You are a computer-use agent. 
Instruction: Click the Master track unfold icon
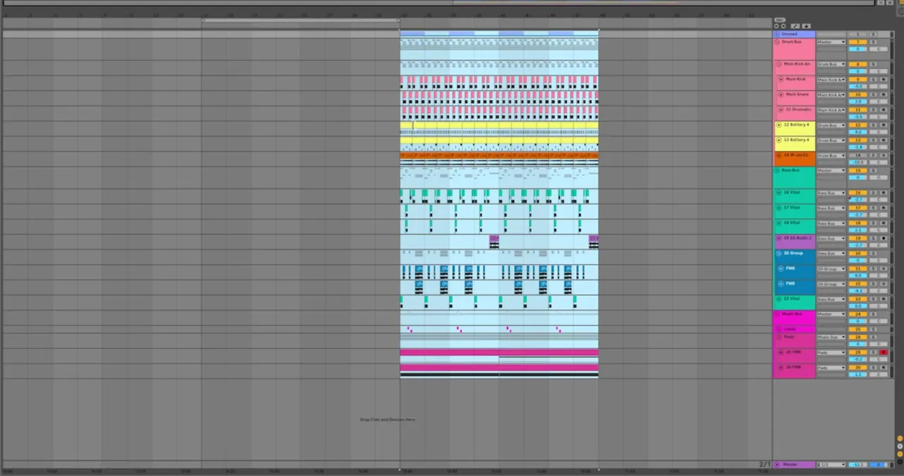click(777, 465)
